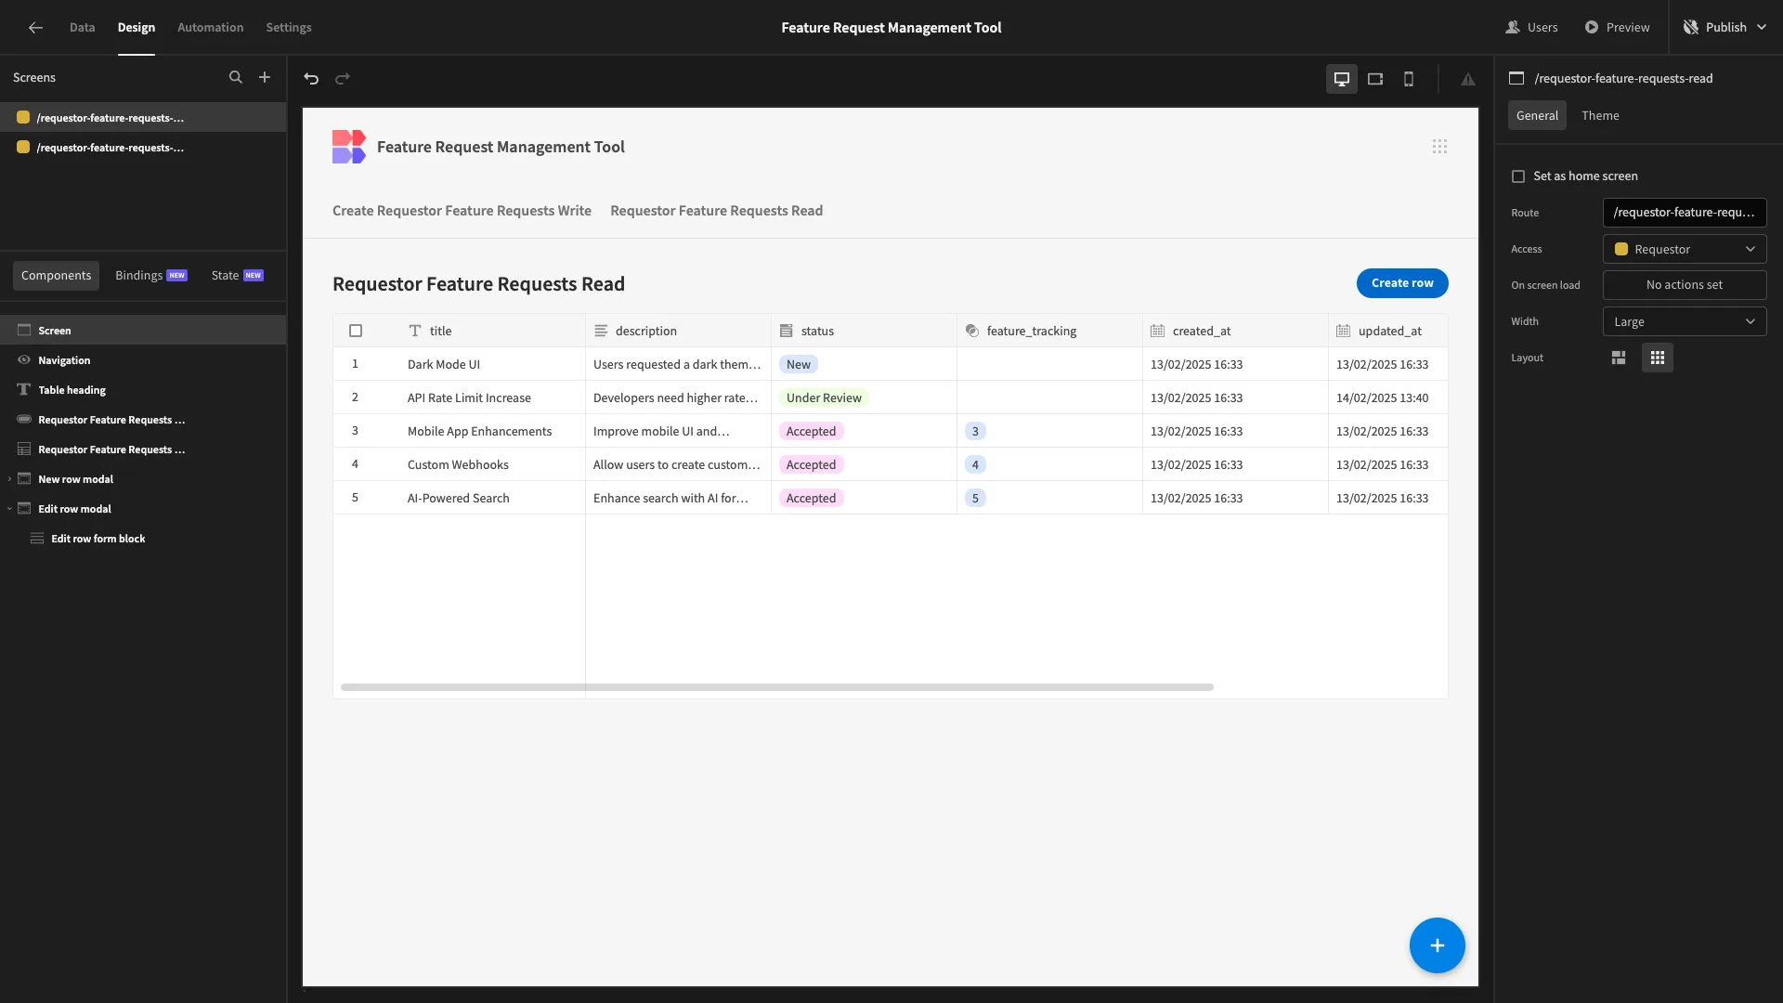Click the status column icon
Image resolution: width=1783 pixels, height=1003 pixels.
tap(787, 332)
